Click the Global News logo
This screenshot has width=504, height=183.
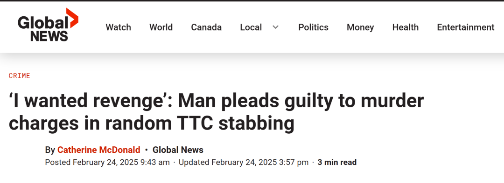pyautogui.click(x=48, y=25)
